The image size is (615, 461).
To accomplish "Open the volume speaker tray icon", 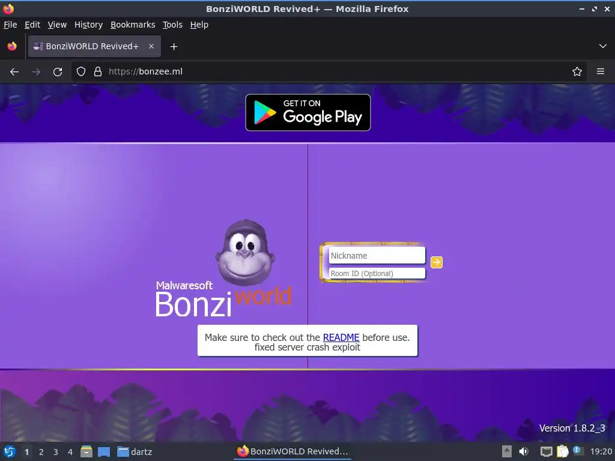I will point(524,451).
